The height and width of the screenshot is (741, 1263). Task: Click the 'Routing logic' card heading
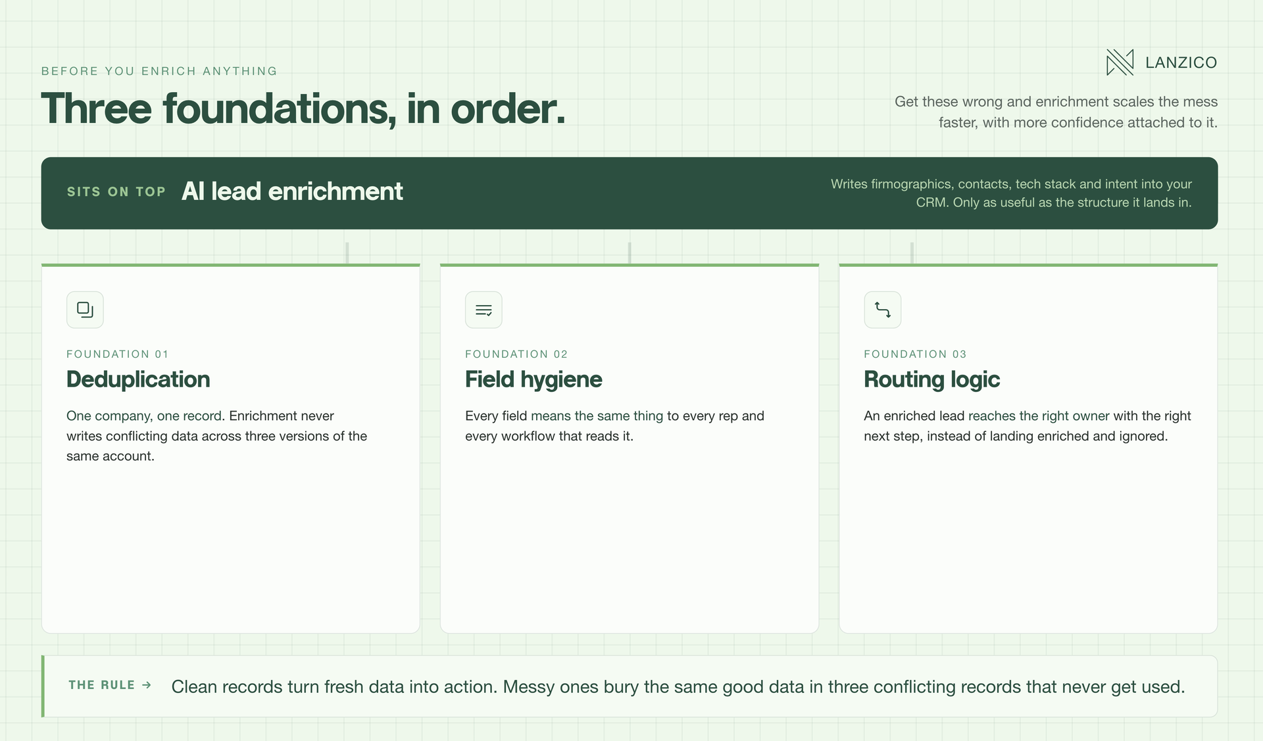coord(931,379)
